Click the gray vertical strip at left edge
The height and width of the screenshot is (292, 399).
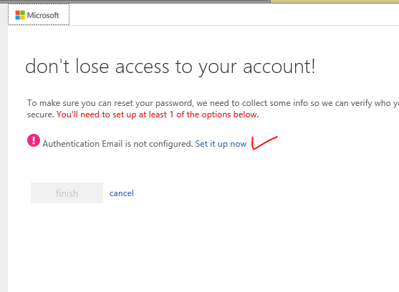(x=4, y=147)
